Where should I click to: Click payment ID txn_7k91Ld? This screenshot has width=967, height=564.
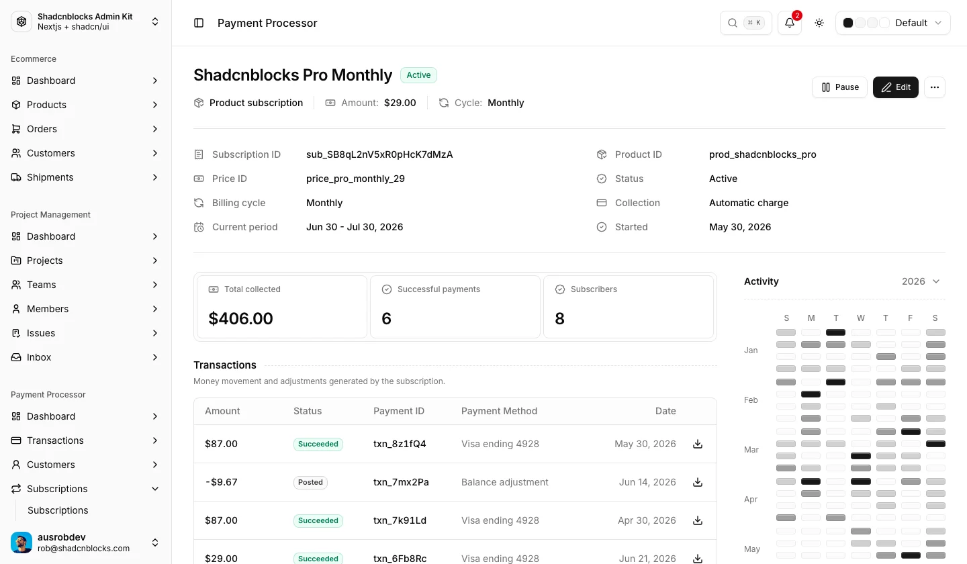[400, 520]
